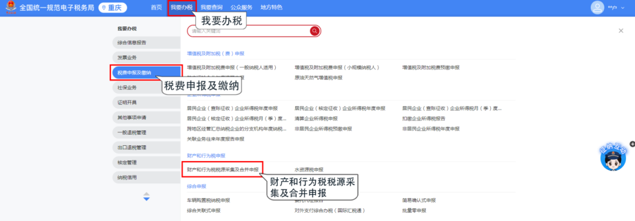The height and width of the screenshot is (221, 635).
Task: Open the tax bureau emblem logo
Action: pos(11,8)
